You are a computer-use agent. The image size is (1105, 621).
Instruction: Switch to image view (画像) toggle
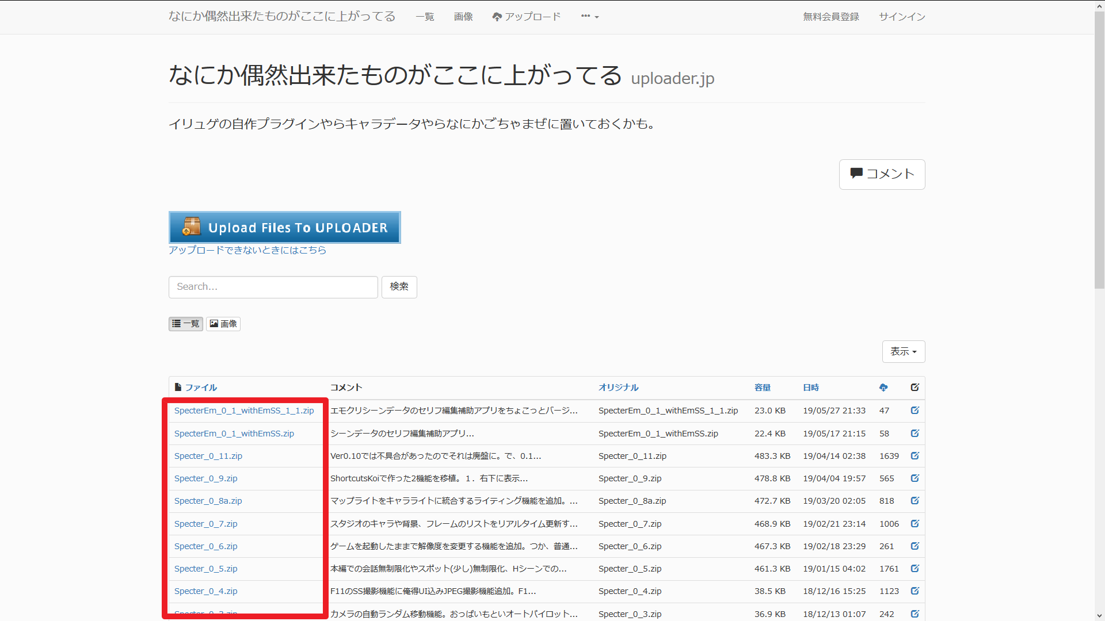point(223,324)
